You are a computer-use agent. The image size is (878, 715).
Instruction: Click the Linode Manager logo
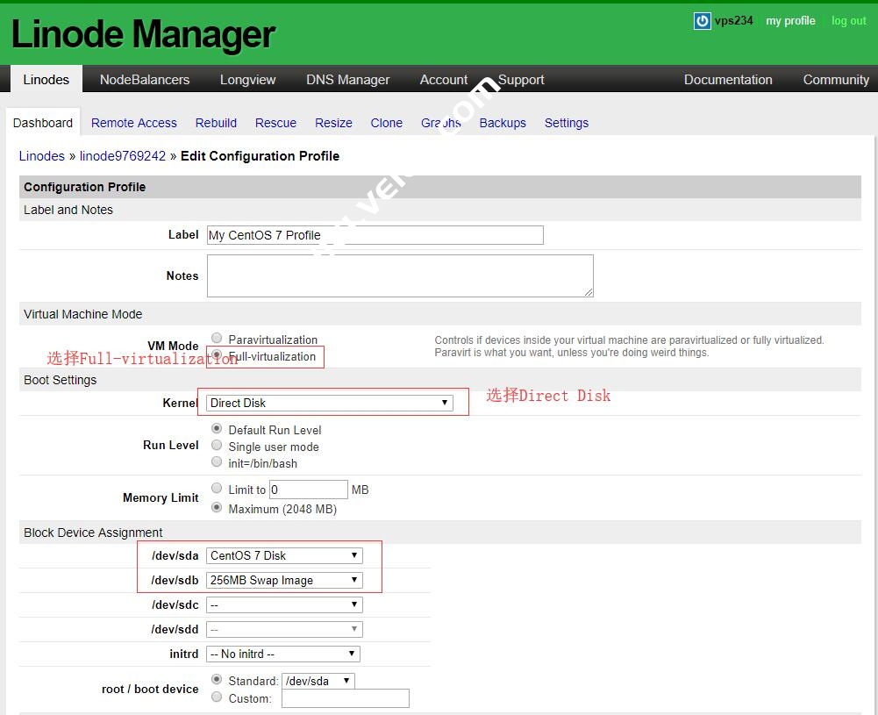pyautogui.click(x=140, y=33)
